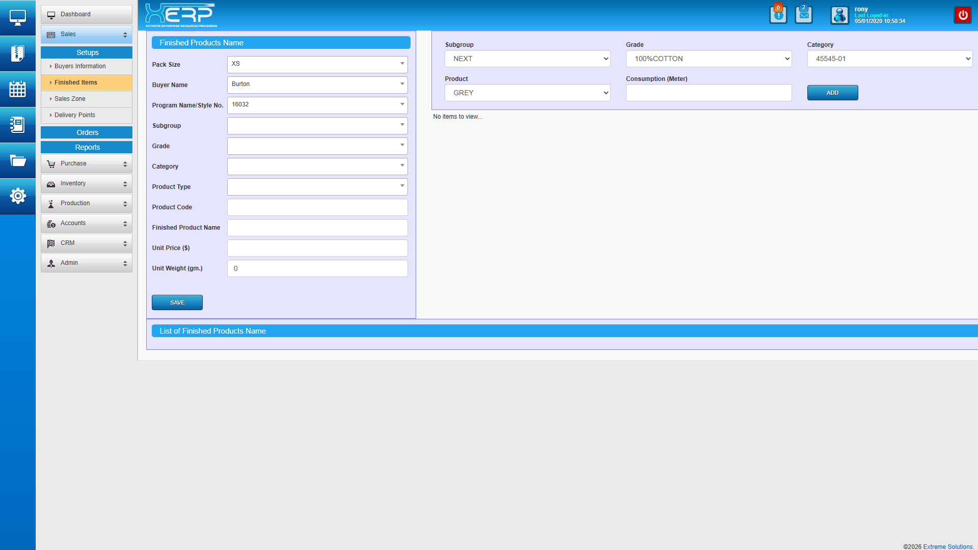Viewport: 978px width, 550px height.
Task: Click the red power logout icon
Action: [x=962, y=15]
